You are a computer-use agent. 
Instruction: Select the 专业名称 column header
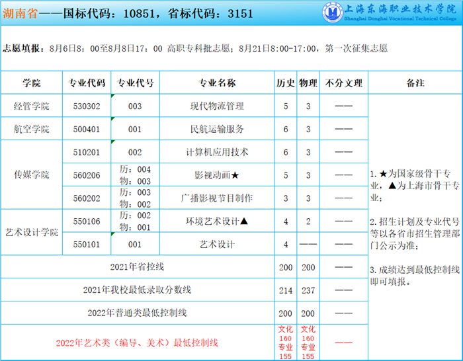pyautogui.click(x=217, y=83)
